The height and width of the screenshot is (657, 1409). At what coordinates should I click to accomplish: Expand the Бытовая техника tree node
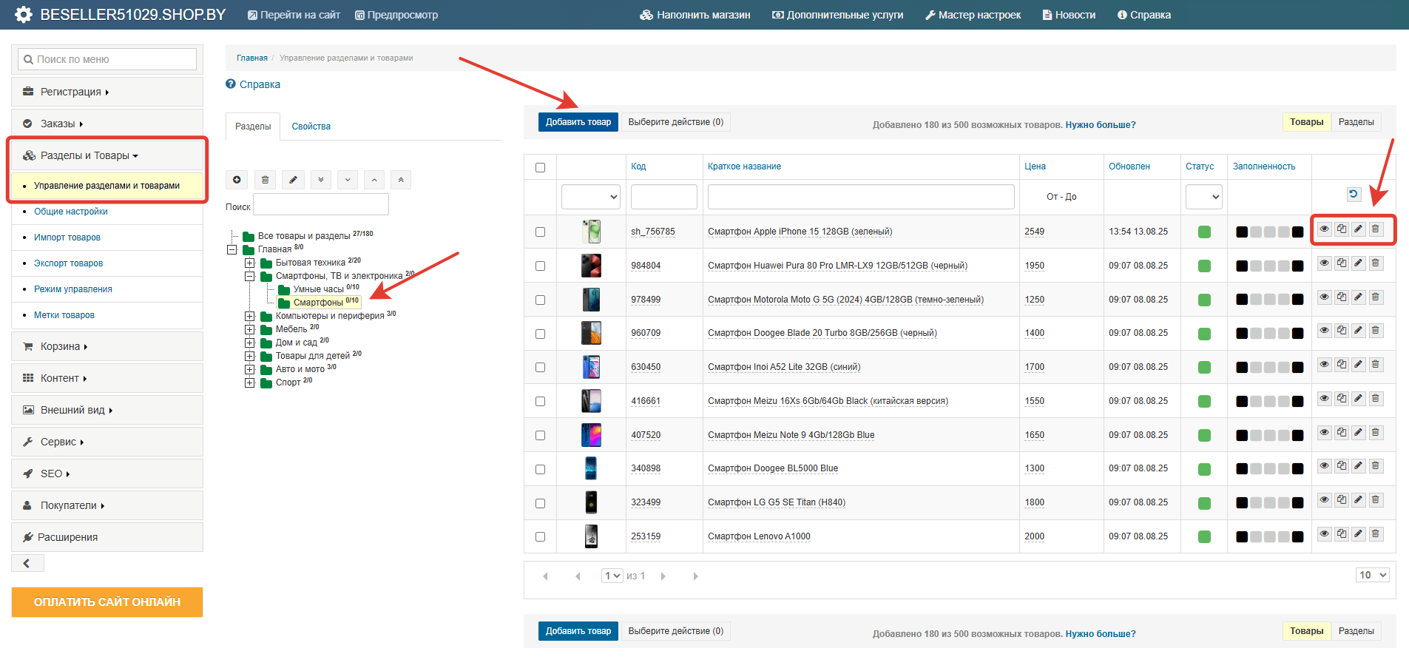click(250, 263)
